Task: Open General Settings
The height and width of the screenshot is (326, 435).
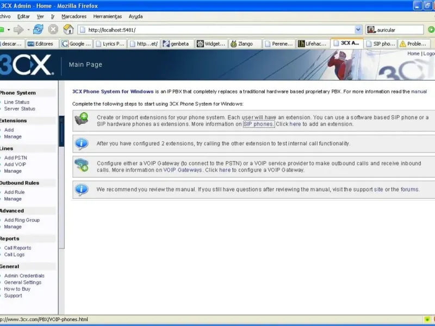Action: (x=23, y=282)
